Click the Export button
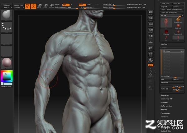 coord(178,7)
